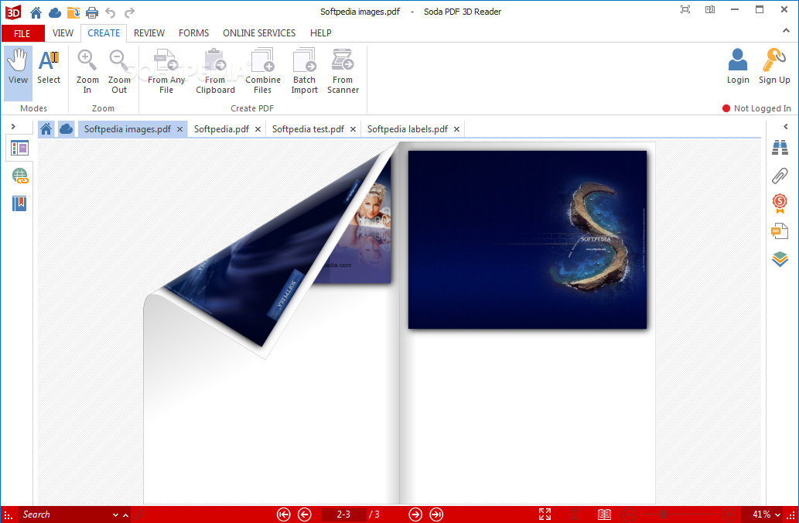799x523 pixels.
Task: Create PDF From Scanner
Action: [x=343, y=71]
